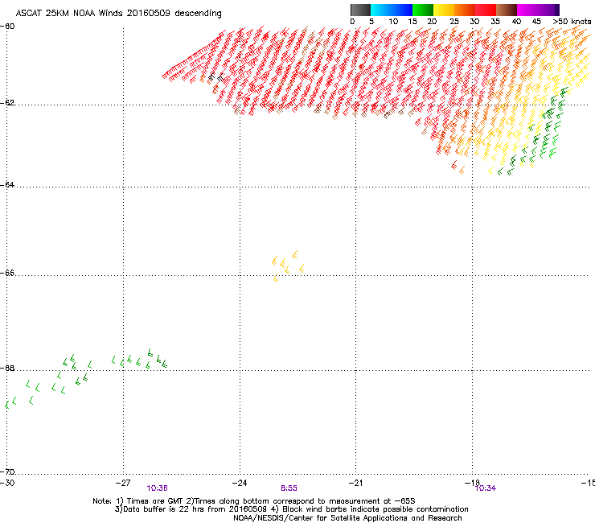Click the brown 35-40 knots color bar segment

[507, 10]
